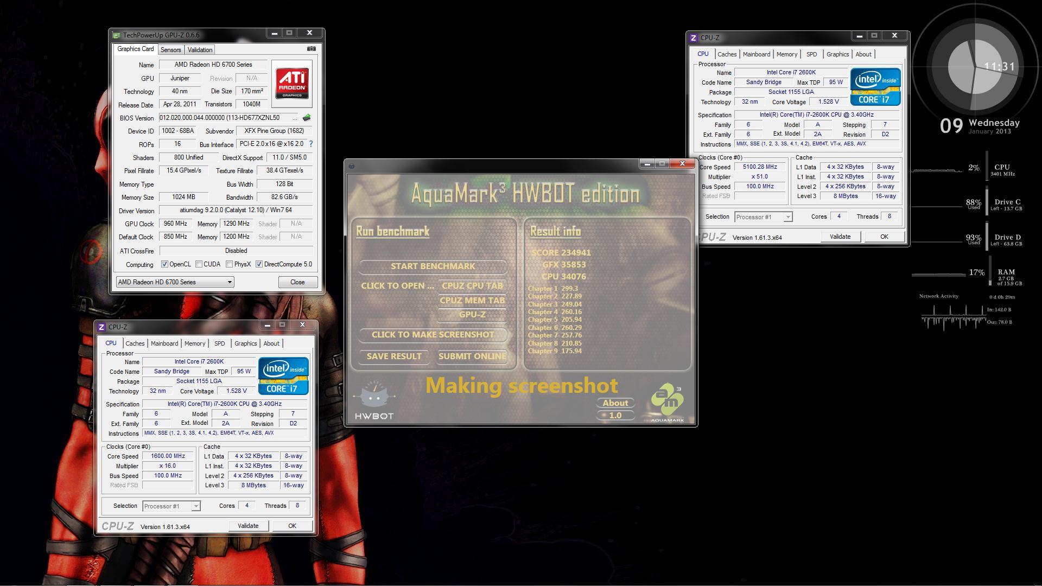This screenshot has width=1042, height=586.
Task: Click the BIOS Version field in GPU-Z
Action: [228, 118]
